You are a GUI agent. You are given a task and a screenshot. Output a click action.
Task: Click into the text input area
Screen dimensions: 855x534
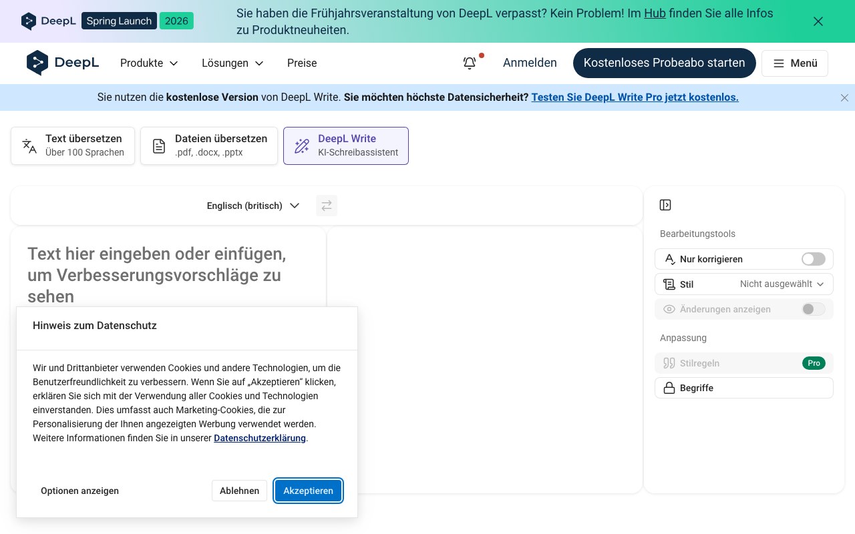coord(168,274)
